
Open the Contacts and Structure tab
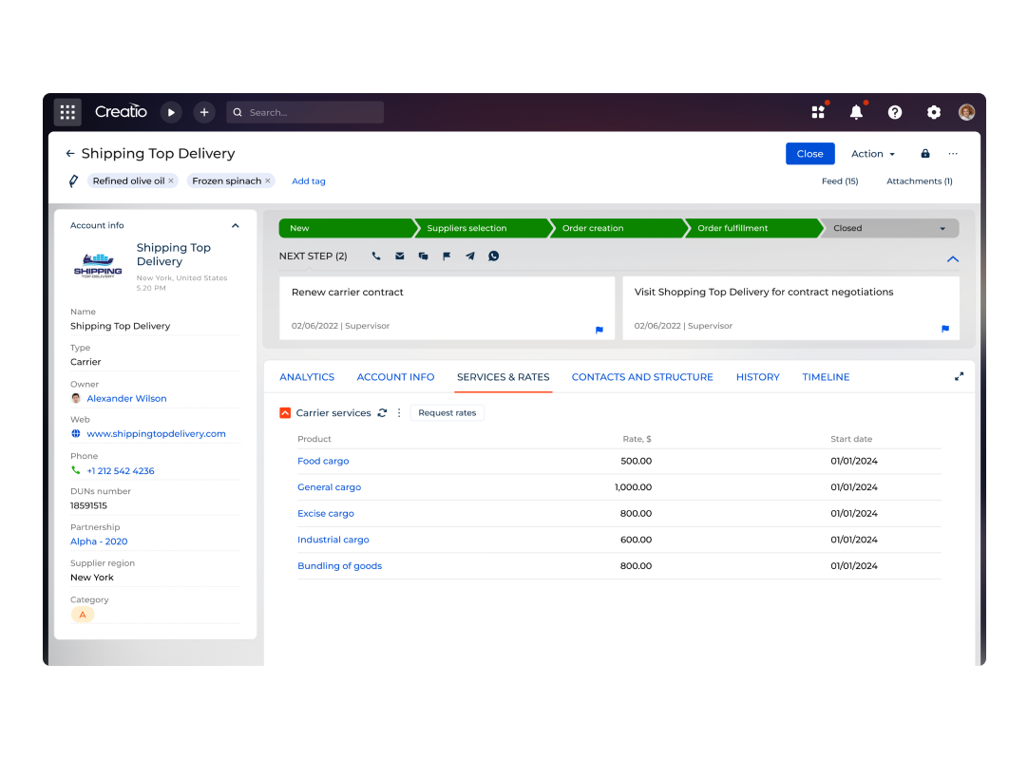tap(642, 377)
